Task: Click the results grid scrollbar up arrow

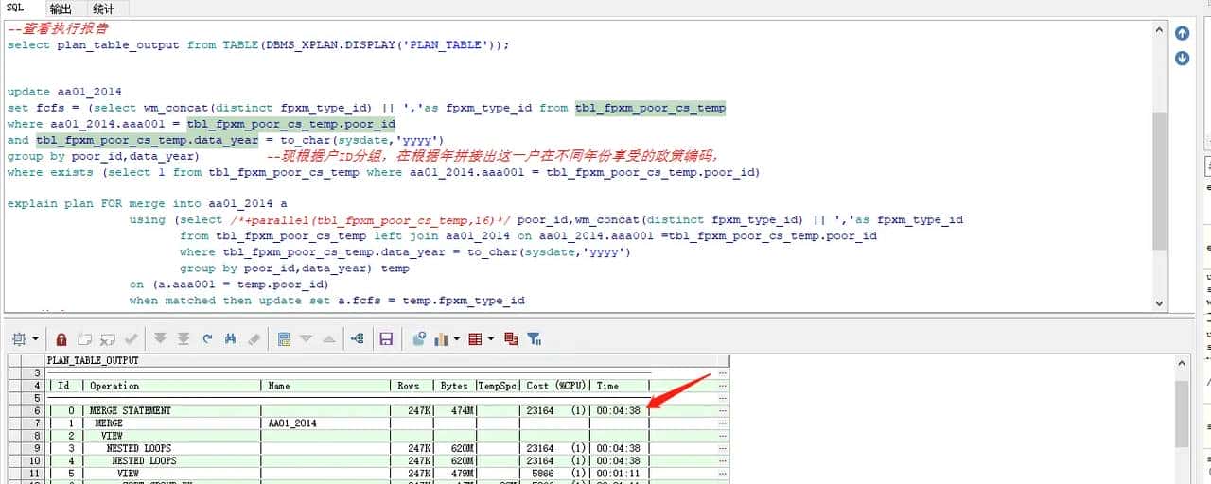Action: [1183, 362]
